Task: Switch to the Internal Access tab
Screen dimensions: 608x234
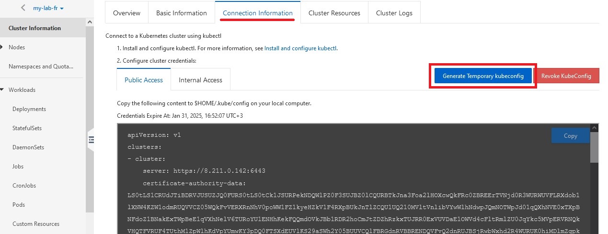Action: point(200,80)
